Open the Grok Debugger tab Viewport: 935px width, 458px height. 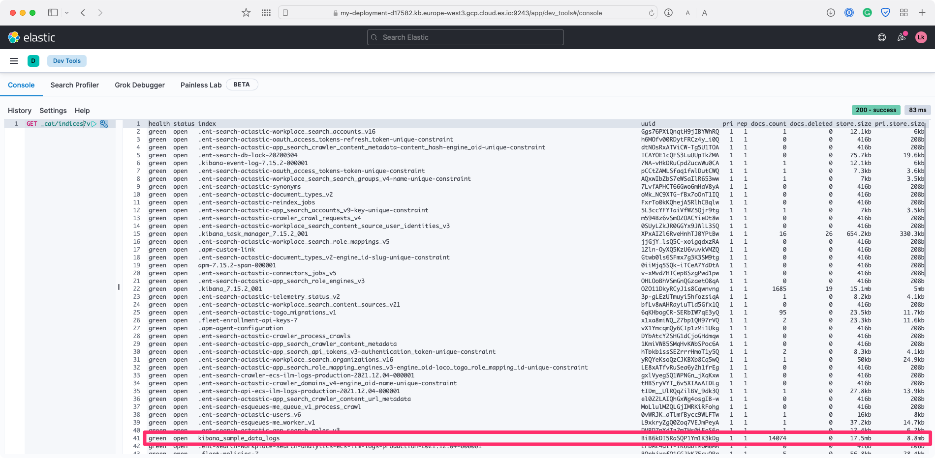140,85
